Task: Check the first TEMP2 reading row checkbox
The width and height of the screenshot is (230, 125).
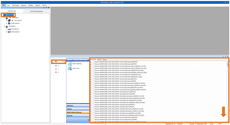Action: (x=93, y=64)
